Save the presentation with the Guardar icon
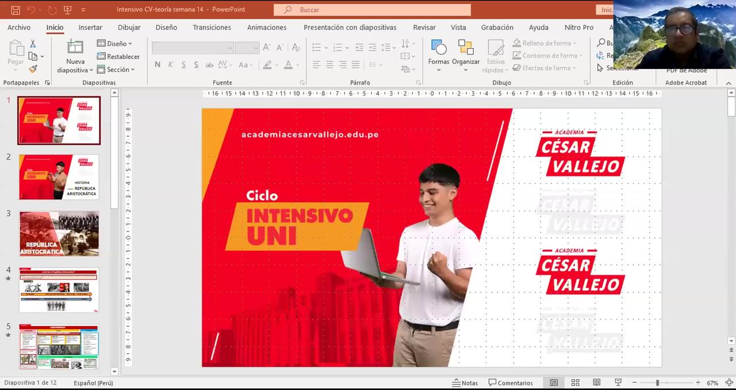 pos(16,10)
